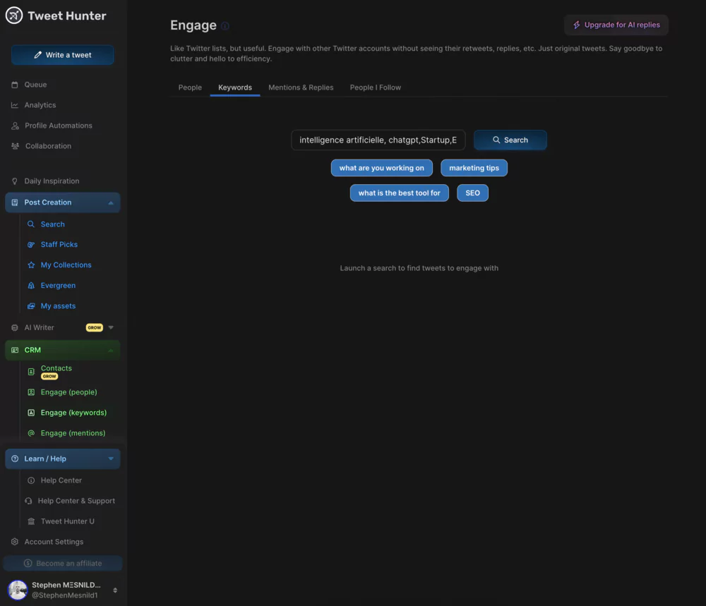Click the blue Search button
The height and width of the screenshot is (606, 706).
point(510,140)
